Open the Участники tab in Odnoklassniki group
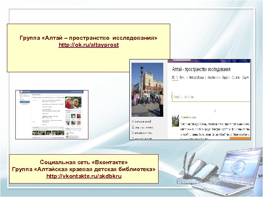Viewport: 263px width, 197px height. pyautogui.click(x=213, y=78)
